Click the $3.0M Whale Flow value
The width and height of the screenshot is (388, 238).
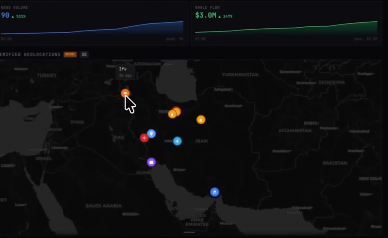coord(206,15)
